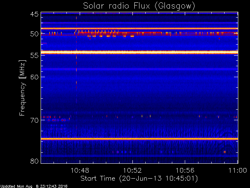
Task: Click the 10:56 time tick label
Action: [x=185, y=170]
